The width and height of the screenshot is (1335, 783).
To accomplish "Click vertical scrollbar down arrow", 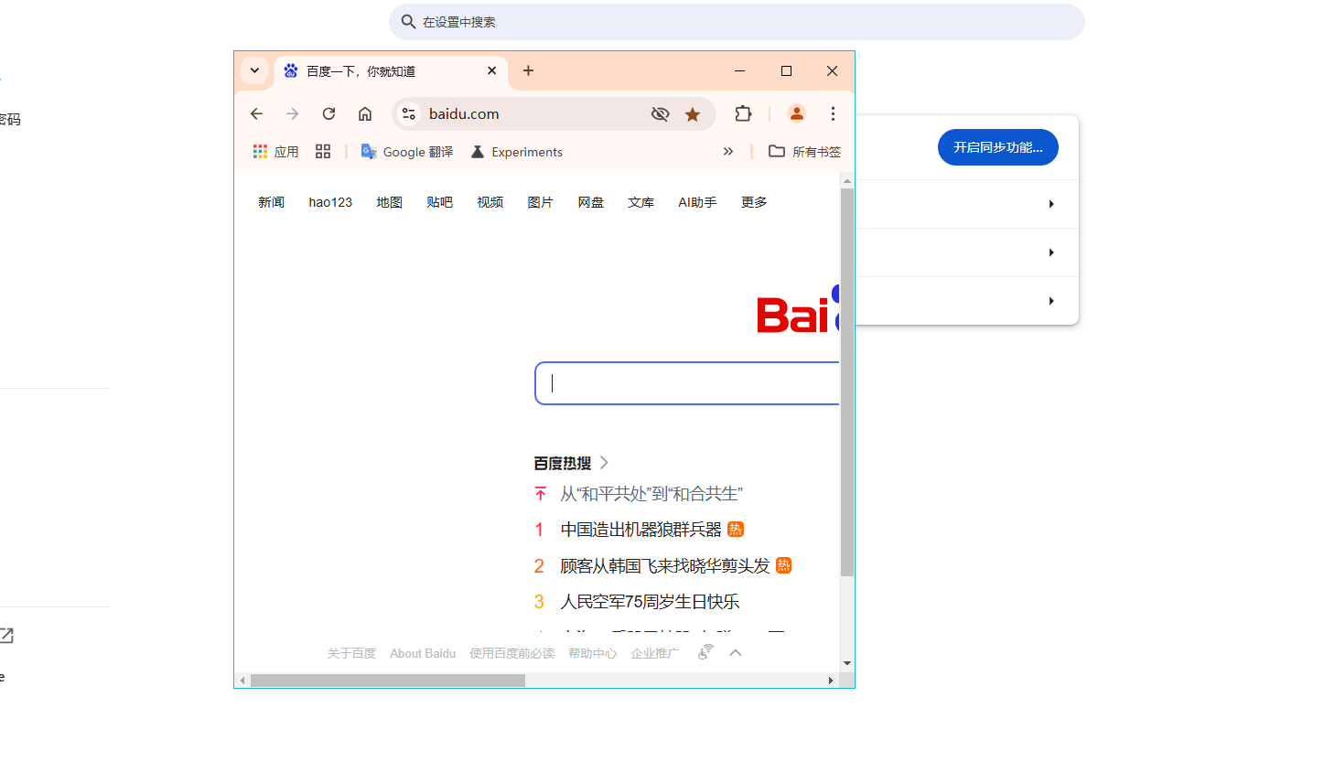I will [x=847, y=663].
